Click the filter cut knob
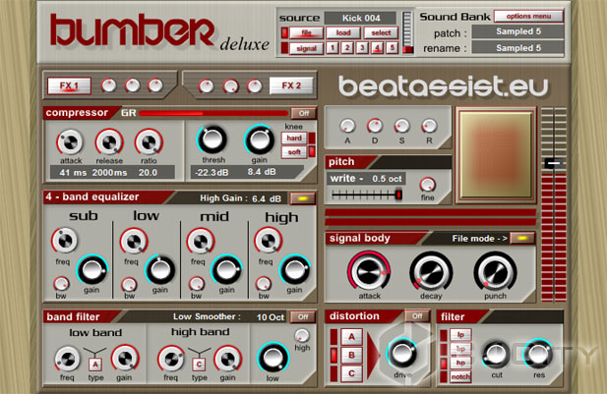Image resolution: width=607 pixels, height=394 pixels. click(496, 354)
